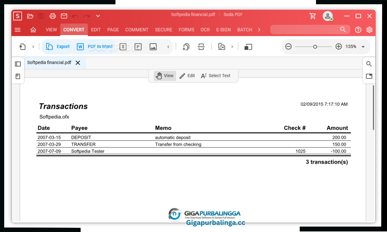Click the create new PDF icon
This screenshot has height=232, width=387.
[x=22, y=47]
